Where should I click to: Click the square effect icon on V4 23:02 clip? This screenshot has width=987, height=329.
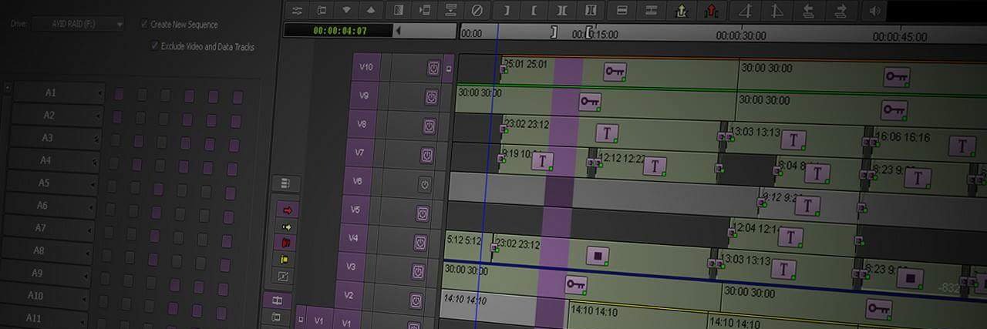point(597,255)
